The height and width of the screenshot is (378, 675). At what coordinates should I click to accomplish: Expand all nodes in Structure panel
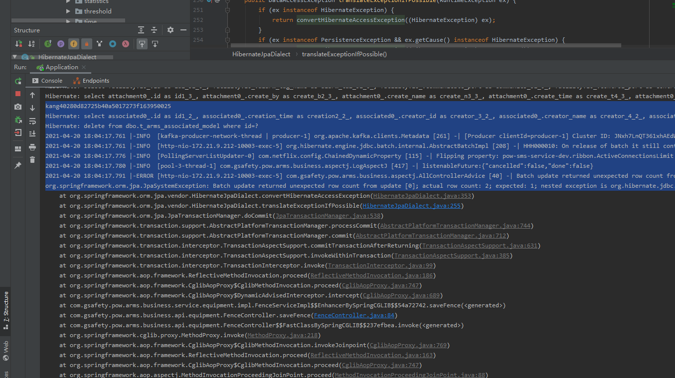[x=141, y=30]
